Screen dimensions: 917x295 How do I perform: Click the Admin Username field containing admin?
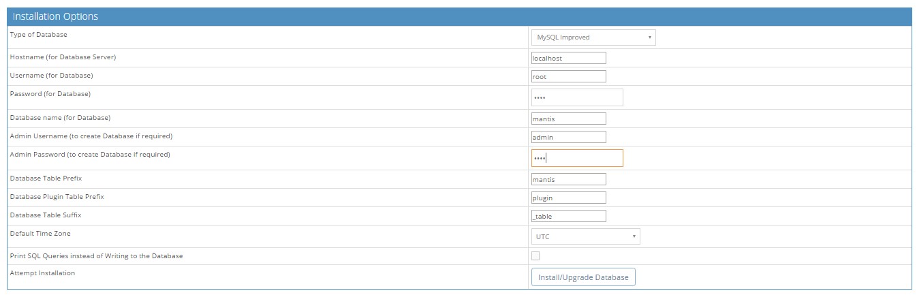pyautogui.click(x=568, y=138)
